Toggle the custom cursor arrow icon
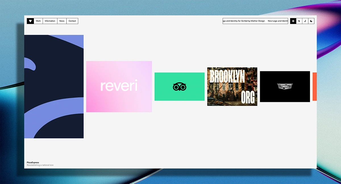 tap(299, 21)
